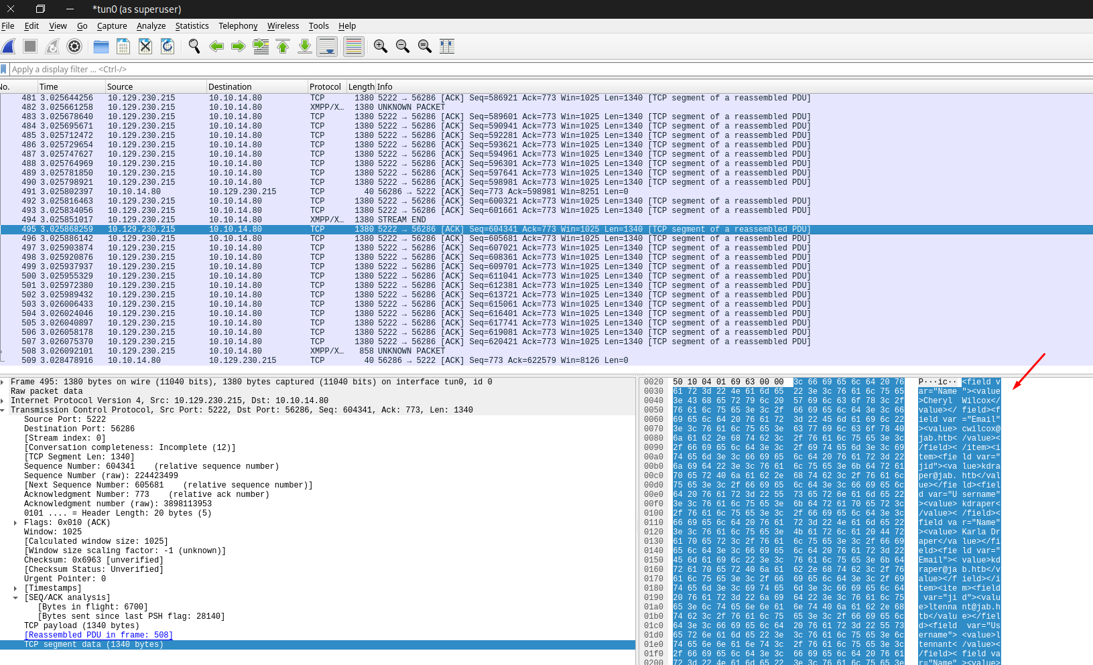Open the Go menu
The image size is (1093, 665).
click(x=82, y=26)
